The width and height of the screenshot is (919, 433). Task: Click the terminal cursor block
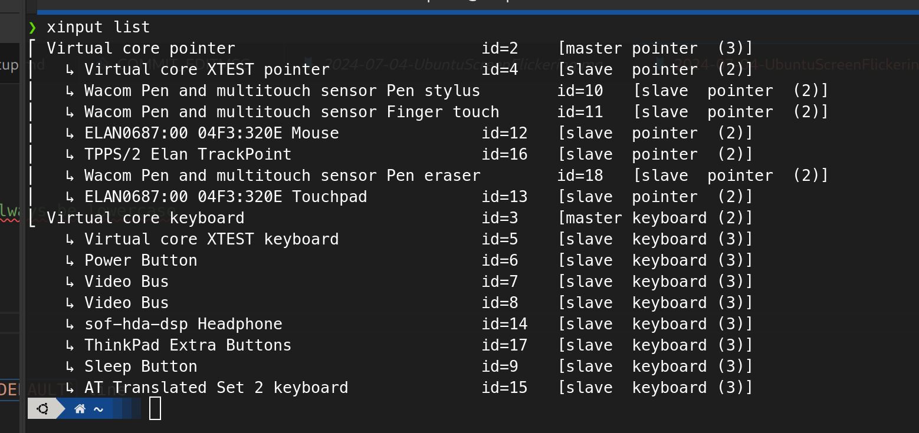155,409
